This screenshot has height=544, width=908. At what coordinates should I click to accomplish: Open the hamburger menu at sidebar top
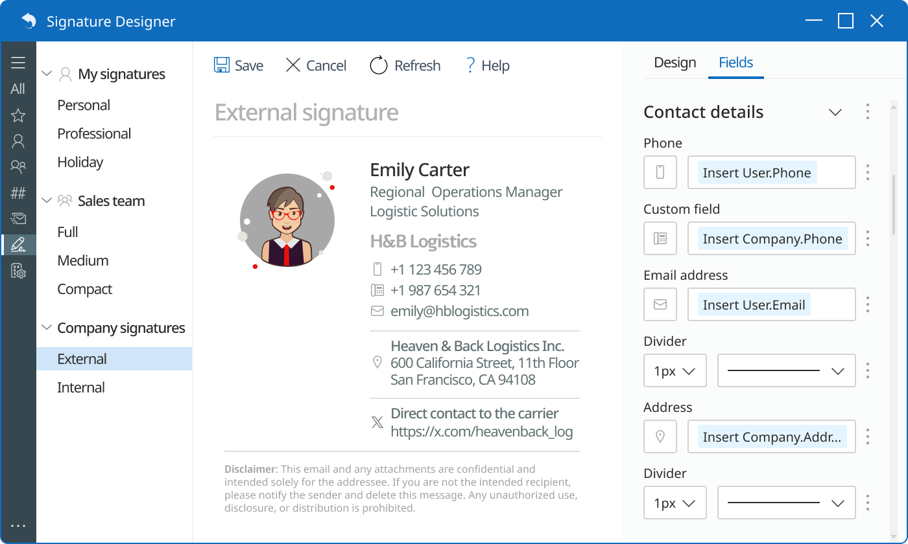coord(18,62)
